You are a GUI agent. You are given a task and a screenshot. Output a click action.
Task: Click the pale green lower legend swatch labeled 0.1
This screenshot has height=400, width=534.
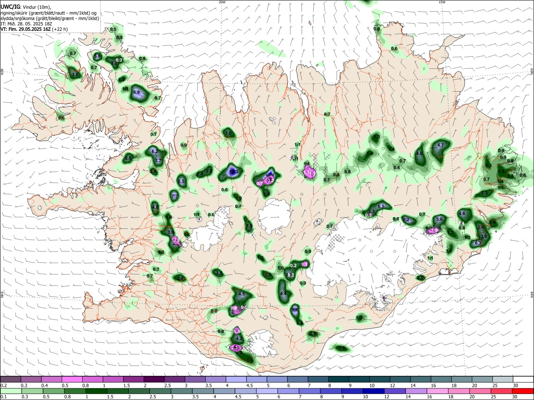click(10, 391)
